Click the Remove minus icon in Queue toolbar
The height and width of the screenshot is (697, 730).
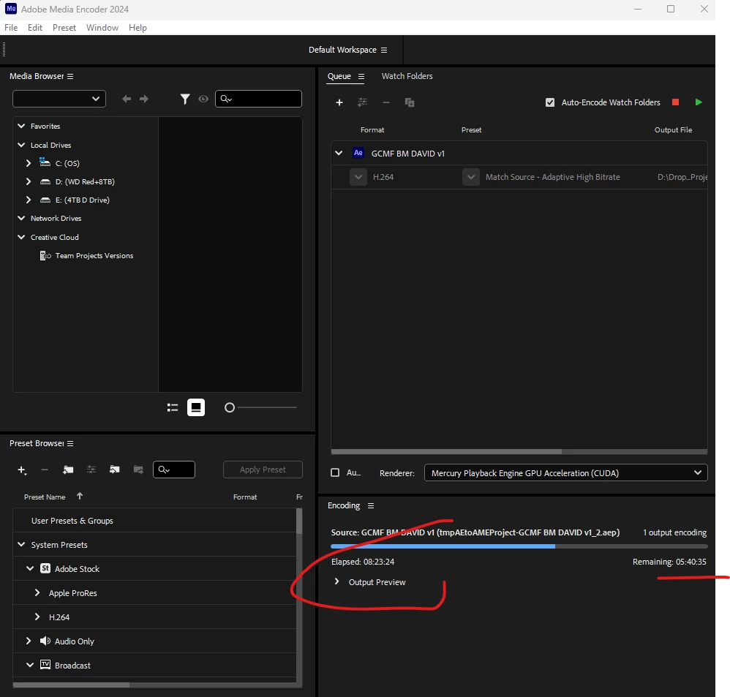click(386, 102)
